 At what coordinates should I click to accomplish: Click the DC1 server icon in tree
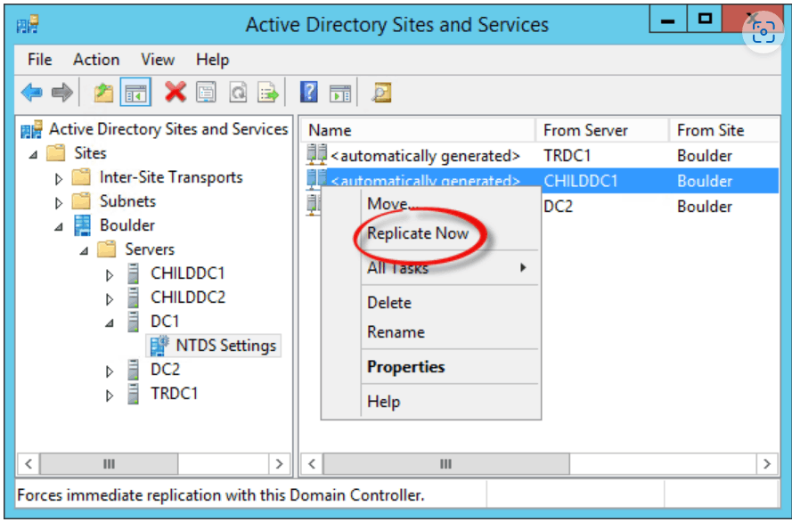click(133, 321)
